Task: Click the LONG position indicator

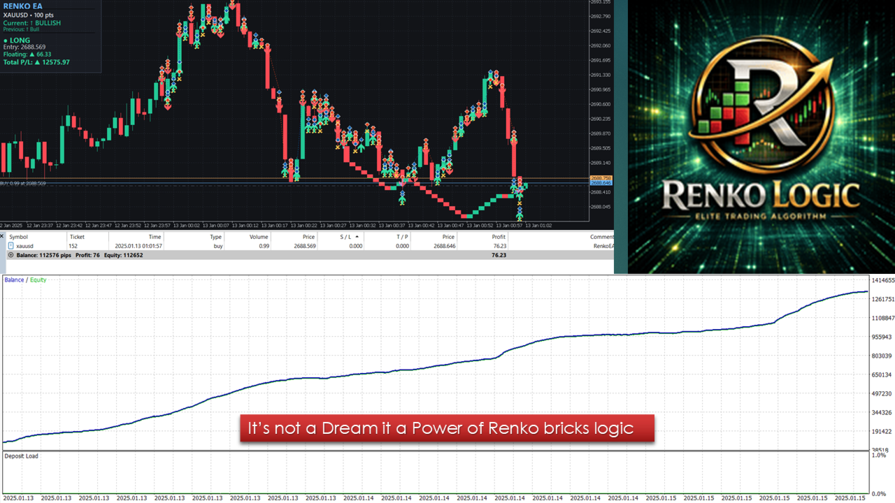Action: [x=17, y=41]
